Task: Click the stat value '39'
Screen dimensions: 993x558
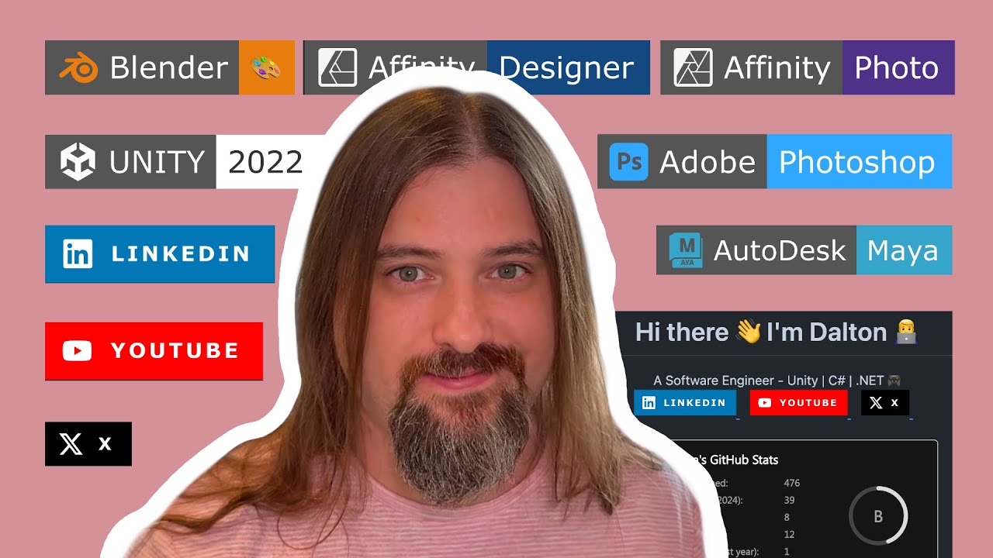Action: click(x=789, y=500)
